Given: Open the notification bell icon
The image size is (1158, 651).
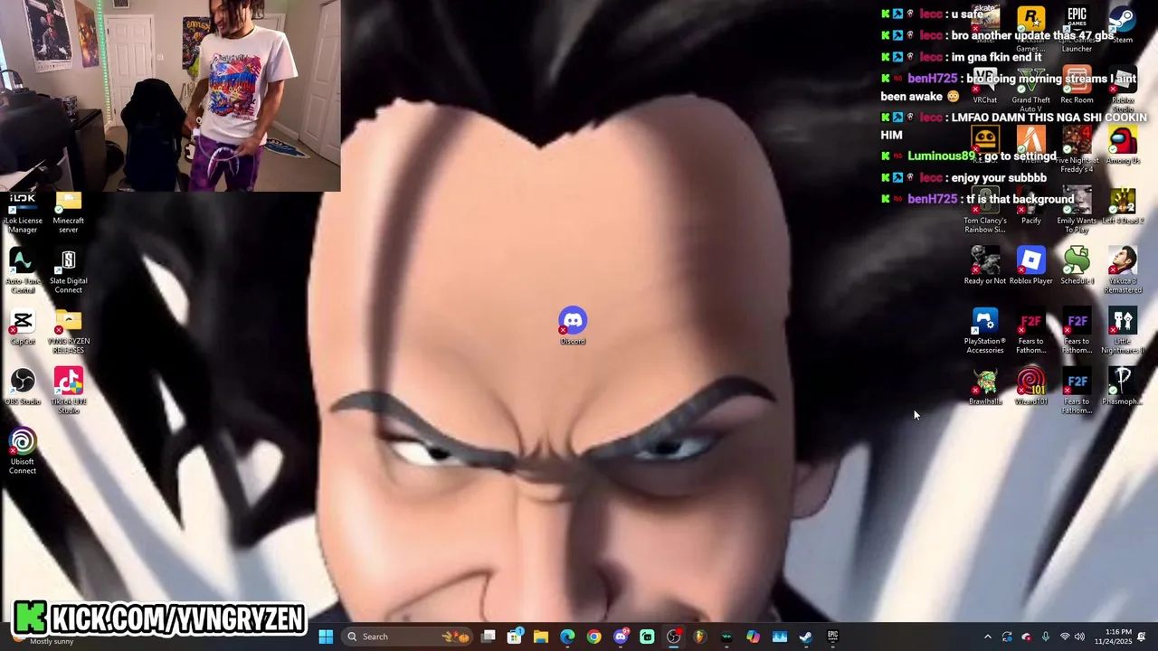Looking at the screenshot, I should point(1142,637).
